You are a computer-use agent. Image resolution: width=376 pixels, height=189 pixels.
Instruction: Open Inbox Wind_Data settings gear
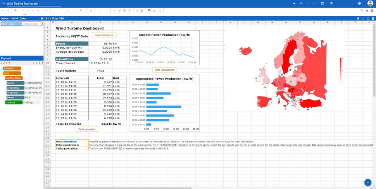tap(42, 18)
